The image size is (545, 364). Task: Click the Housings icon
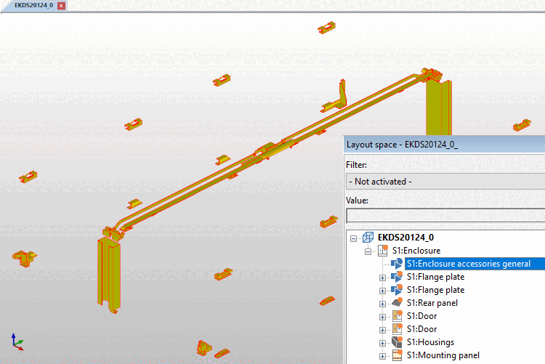(397, 341)
